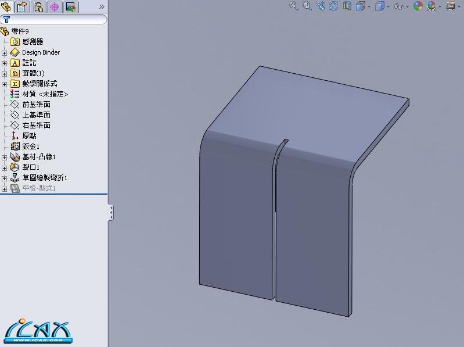Click the Edit Appearance color ball icon
Viewport: 464px width, 347px height.
coord(418,6)
